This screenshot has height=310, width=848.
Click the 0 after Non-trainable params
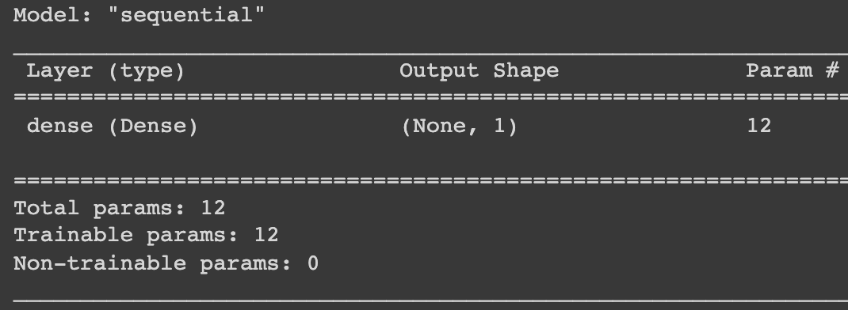click(x=313, y=263)
